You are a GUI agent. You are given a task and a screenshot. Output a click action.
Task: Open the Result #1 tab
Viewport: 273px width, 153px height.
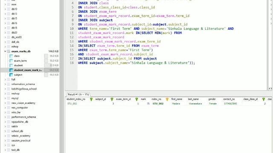click(x=78, y=94)
